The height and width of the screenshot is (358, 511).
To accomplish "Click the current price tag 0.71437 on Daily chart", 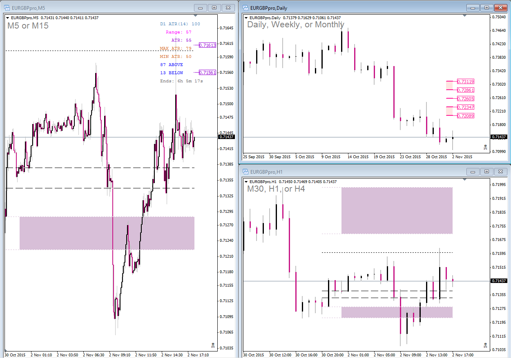I will pyautogui.click(x=499, y=137).
